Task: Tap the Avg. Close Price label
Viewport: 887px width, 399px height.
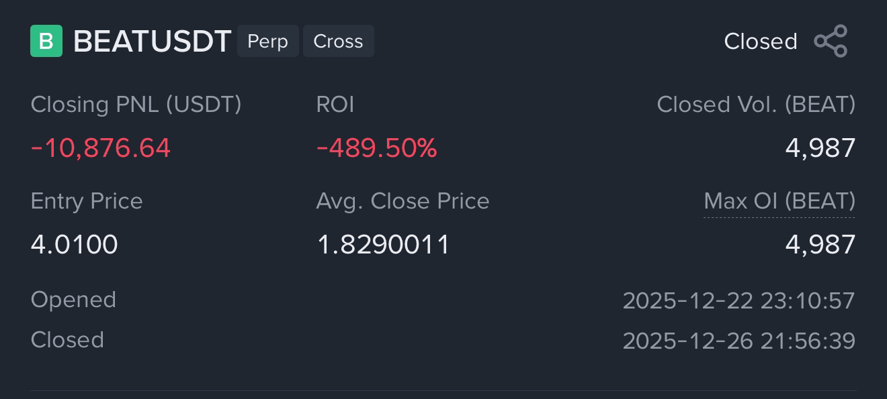Action: coord(403,201)
